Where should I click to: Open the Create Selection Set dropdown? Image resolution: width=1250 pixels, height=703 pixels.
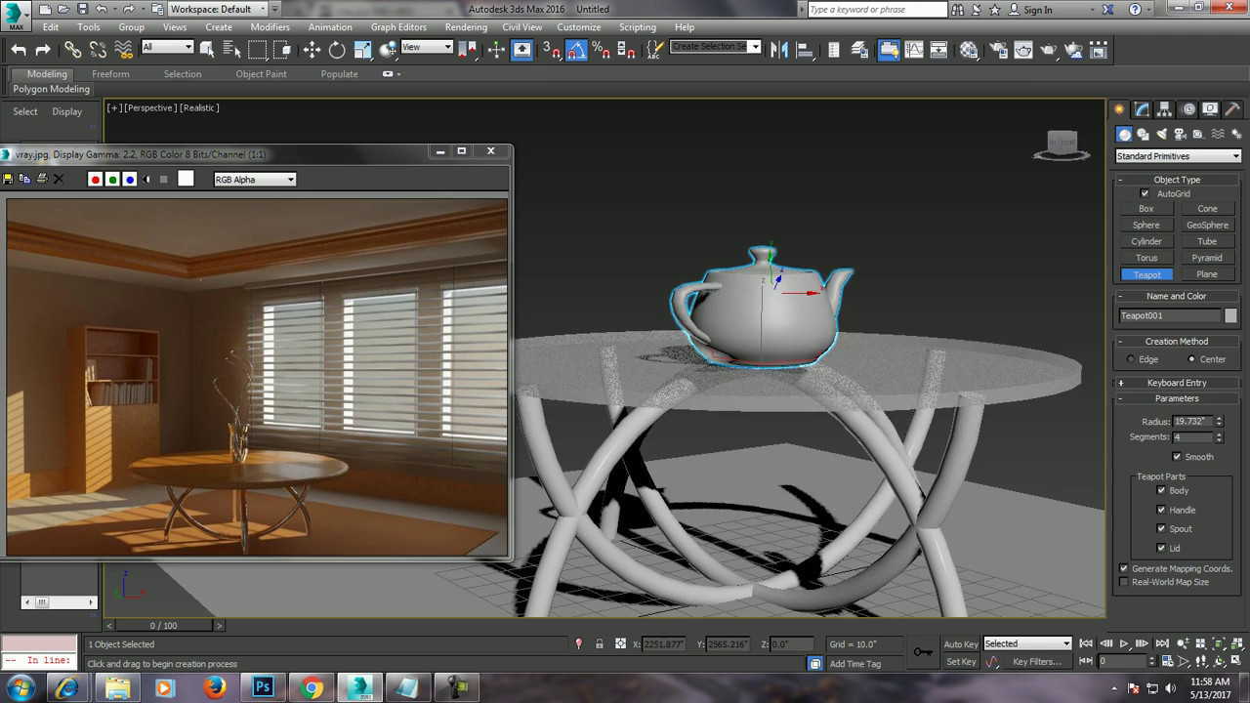tap(716, 47)
